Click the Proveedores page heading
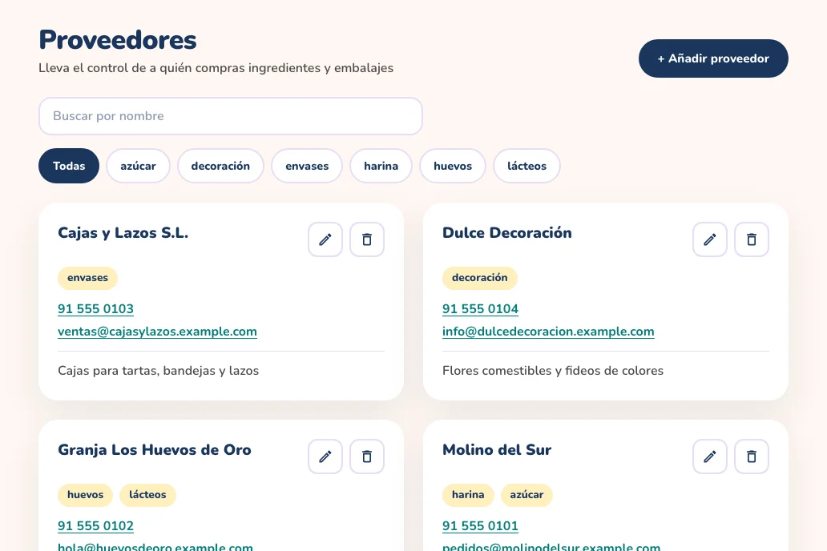Image resolution: width=827 pixels, height=551 pixels. (x=118, y=40)
